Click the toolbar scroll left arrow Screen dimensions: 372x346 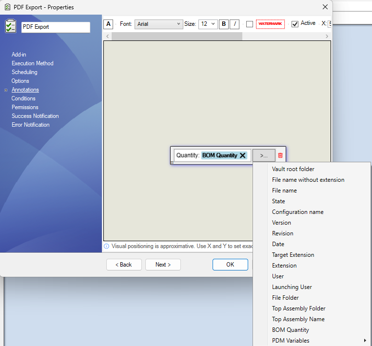(x=108, y=36)
